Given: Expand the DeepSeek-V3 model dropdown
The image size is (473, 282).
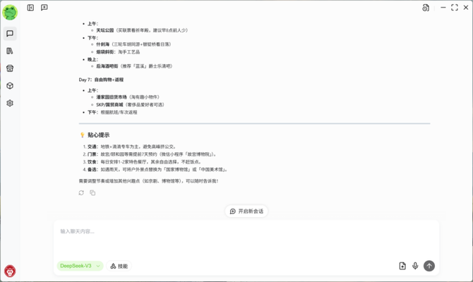Looking at the screenshot, I should pyautogui.click(x=80, y=266).
